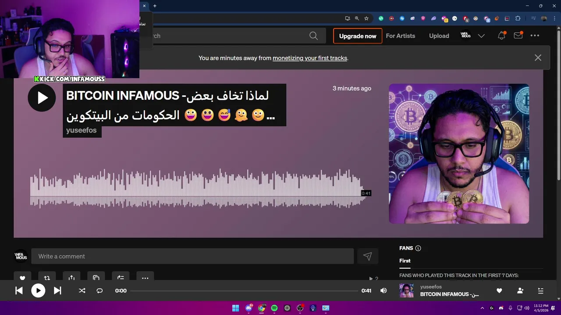Open browser zoom magnifier icon
The width and height of the screenshot is (561, 315).
[357, 18]
